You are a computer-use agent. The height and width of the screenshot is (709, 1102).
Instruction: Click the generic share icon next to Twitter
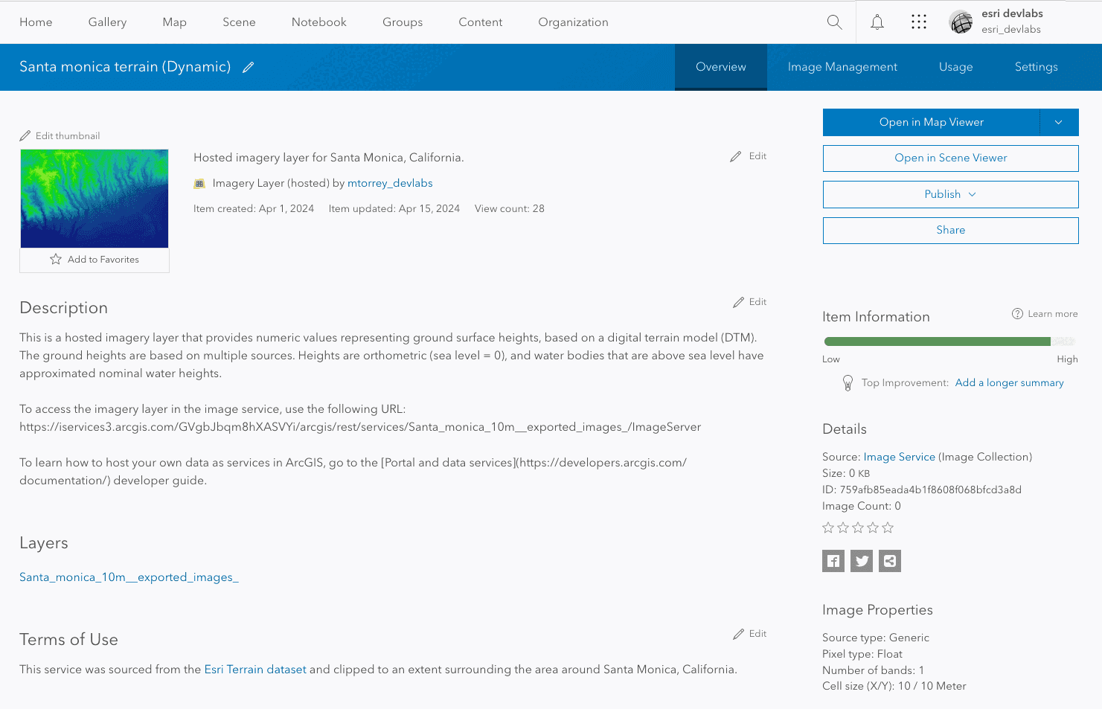[x=889, y=560]
